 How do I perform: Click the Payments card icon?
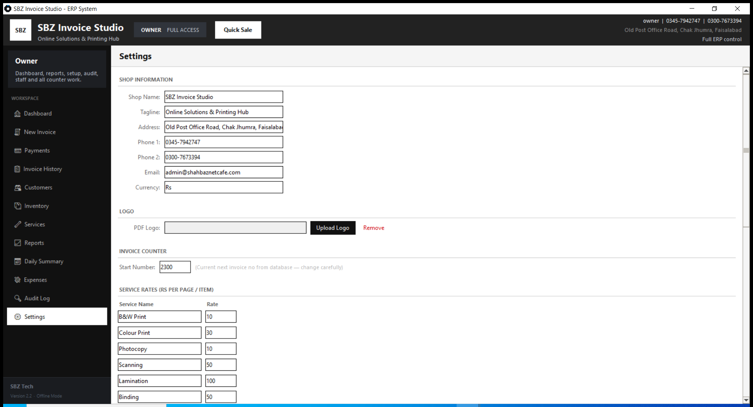tap(18, 151)
